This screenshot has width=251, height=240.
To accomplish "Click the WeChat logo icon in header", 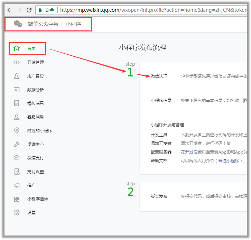I will (x=18, y=24).
